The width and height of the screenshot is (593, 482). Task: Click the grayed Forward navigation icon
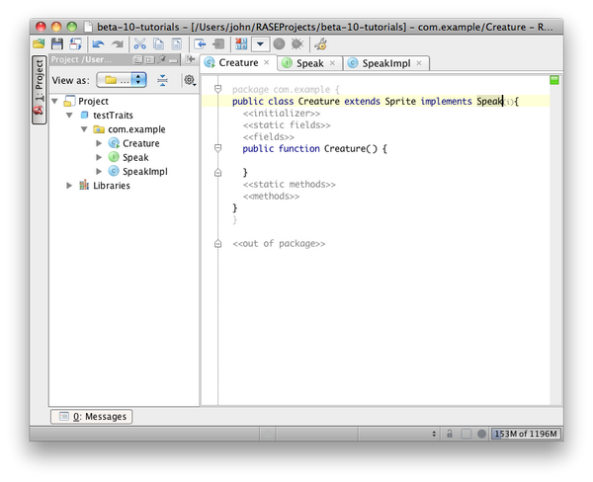click(x=218, y=44)
